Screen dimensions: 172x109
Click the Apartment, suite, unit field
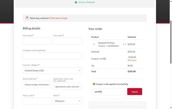(x=67, y=87)
